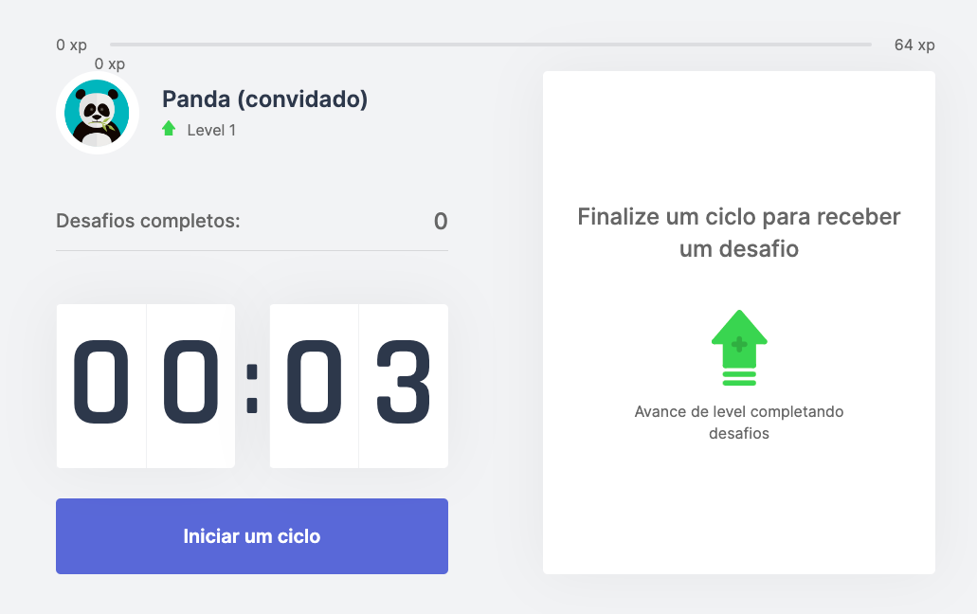Viewport: 977px width, 614px height.
Task: Click the 64 xp target label
Action: point(914,45)
